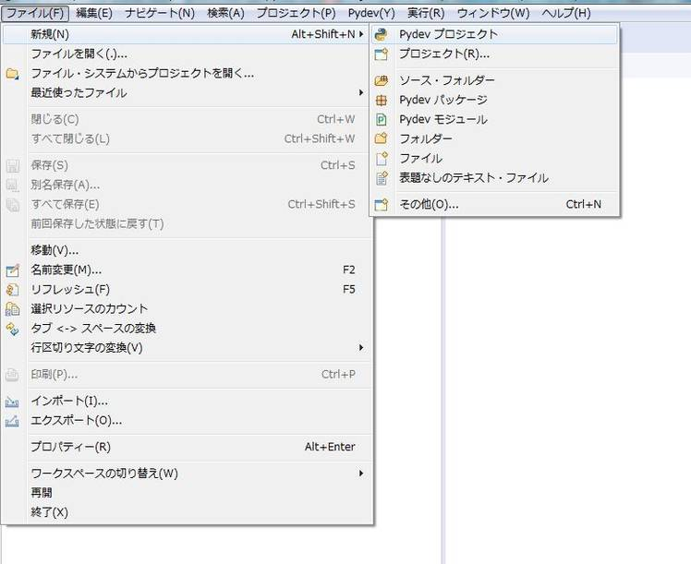
Task: Open the ファイル(F) menu
Action: pyautogui.click(x=35, y=13)
